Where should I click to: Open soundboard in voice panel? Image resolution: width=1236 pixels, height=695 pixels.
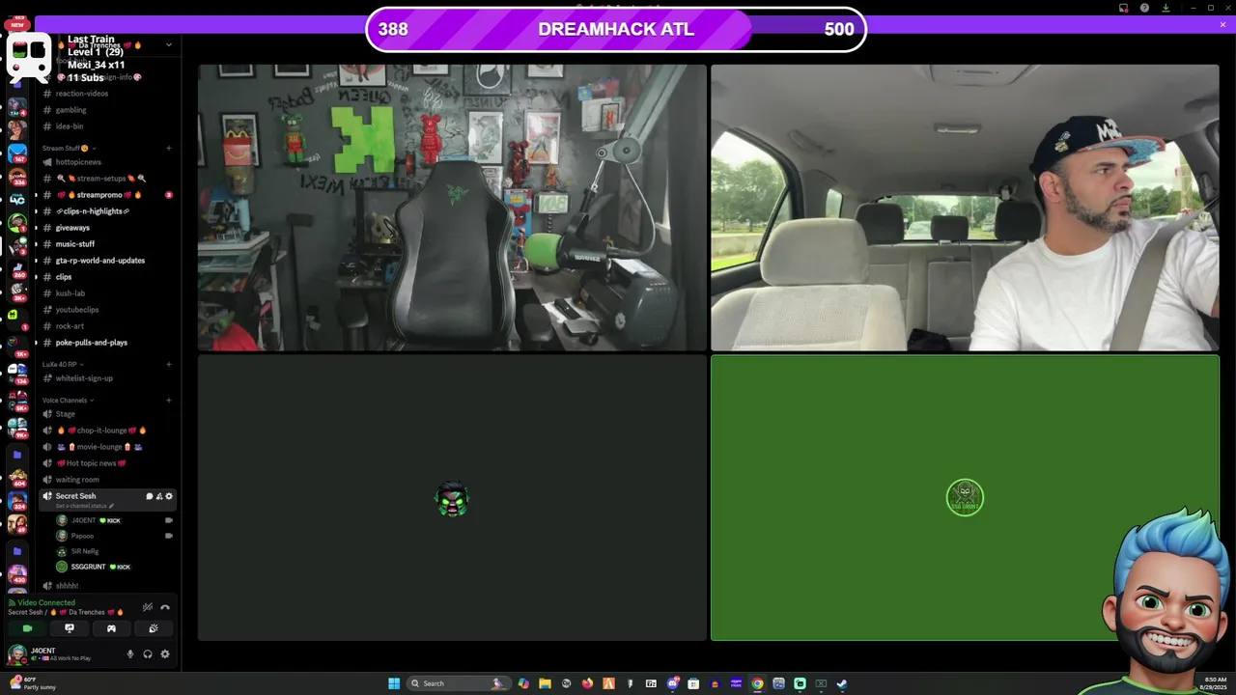(x=154, y=628)
